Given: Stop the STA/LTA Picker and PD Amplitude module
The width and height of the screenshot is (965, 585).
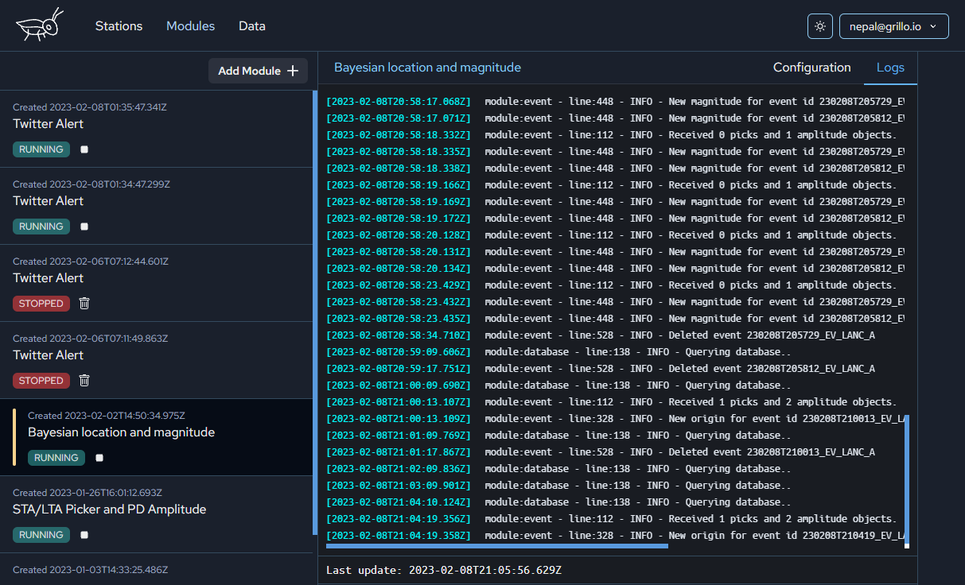Looking at the screenshot, I should click(x=84, y=535).
